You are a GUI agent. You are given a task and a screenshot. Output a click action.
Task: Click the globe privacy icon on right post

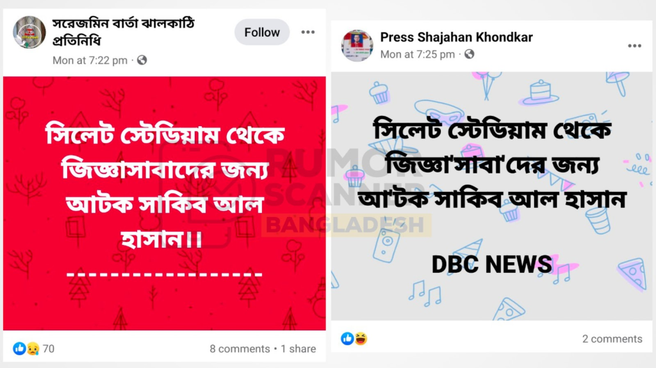pos(470,54)
